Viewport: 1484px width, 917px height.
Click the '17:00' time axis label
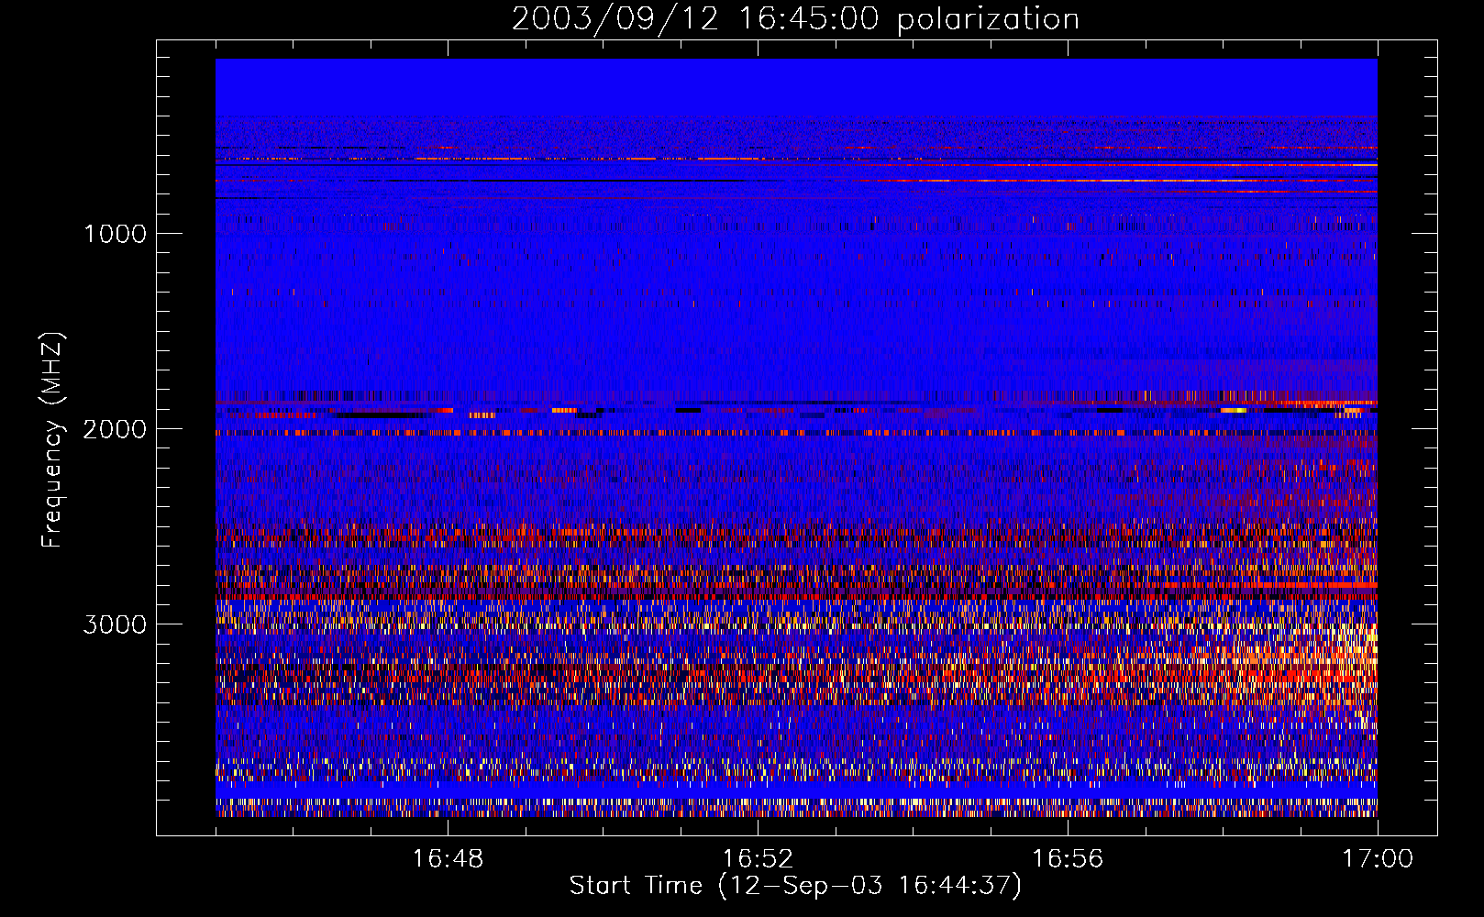[1378, 859]
